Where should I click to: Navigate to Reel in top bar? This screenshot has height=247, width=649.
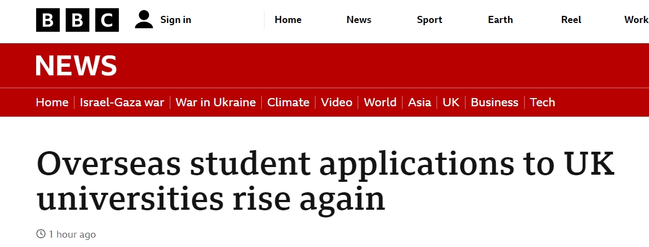(x=571, y=20)
